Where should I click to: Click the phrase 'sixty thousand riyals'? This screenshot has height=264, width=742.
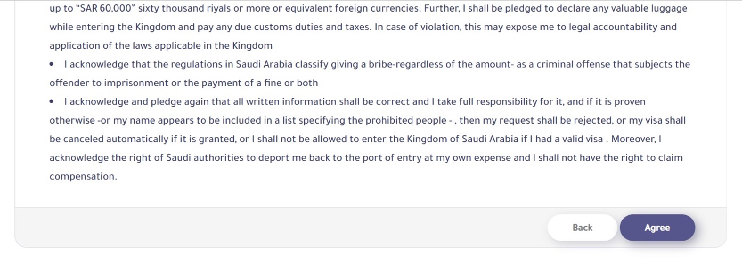[x=184, y=8]
